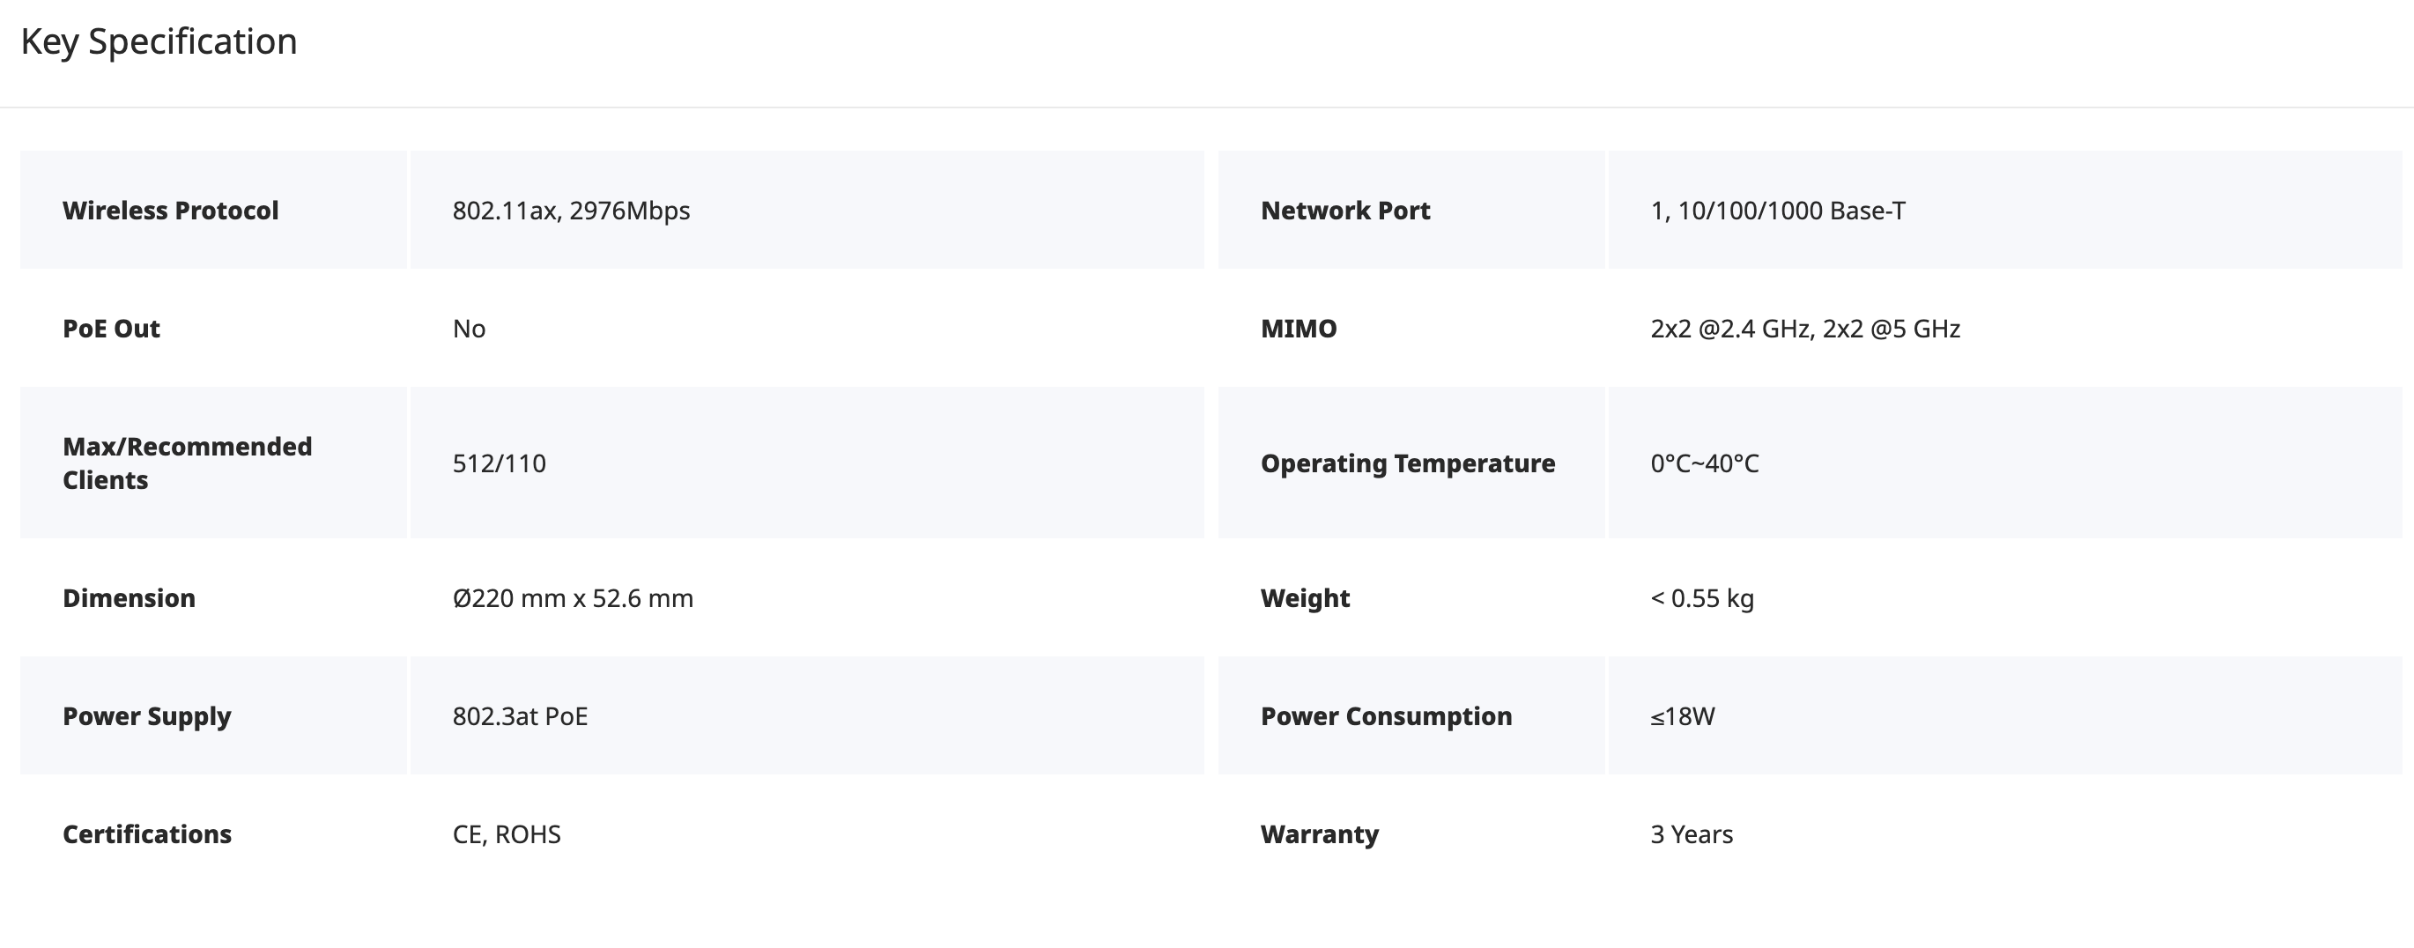Select the Dimension label
The width and height of the screenshot is (2414, 948).
(130, 597)
